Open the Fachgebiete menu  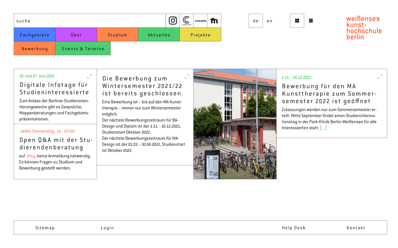34,35
